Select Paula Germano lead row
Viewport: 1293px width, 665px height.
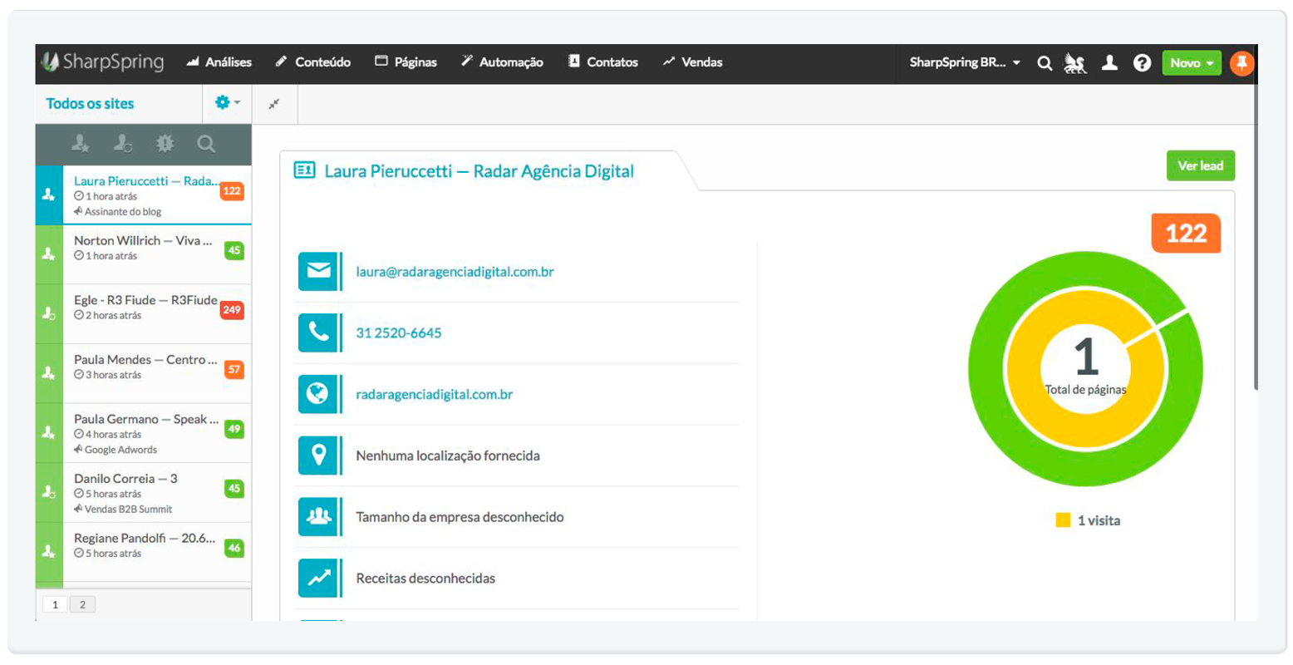144,433
